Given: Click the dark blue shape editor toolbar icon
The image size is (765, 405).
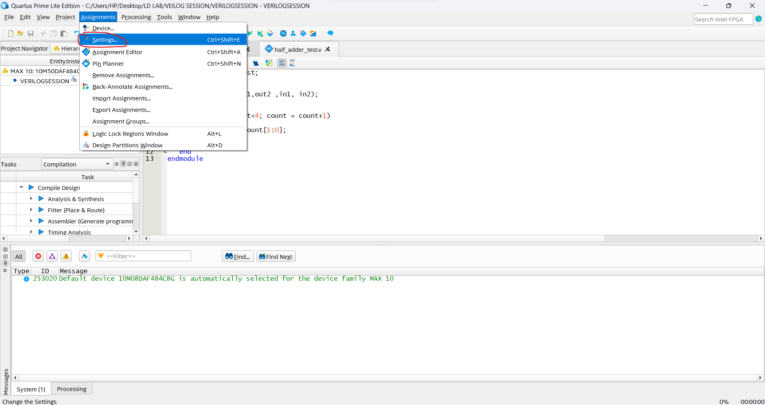Looking at the screenshot, I should 256,63.
